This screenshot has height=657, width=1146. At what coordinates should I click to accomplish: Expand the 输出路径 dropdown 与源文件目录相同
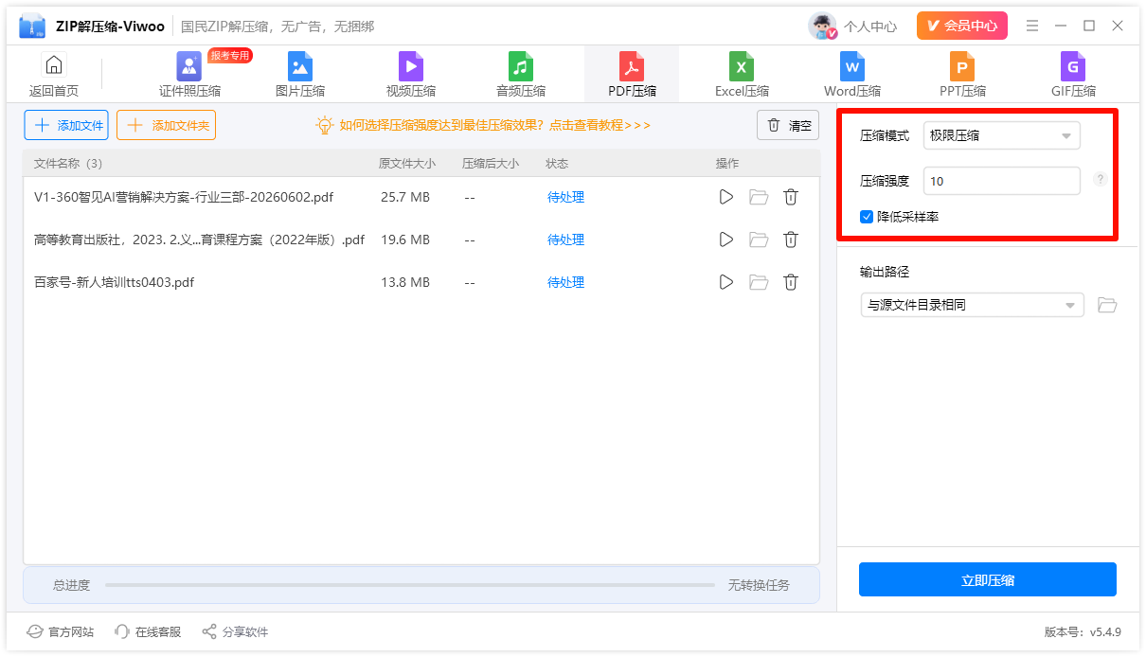(972, 305)
